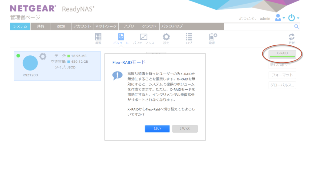The width and height of the screenshot is (310, 194).
Task: Select the バックアップ (Backup) tab
Action: [x=173, y=26]
